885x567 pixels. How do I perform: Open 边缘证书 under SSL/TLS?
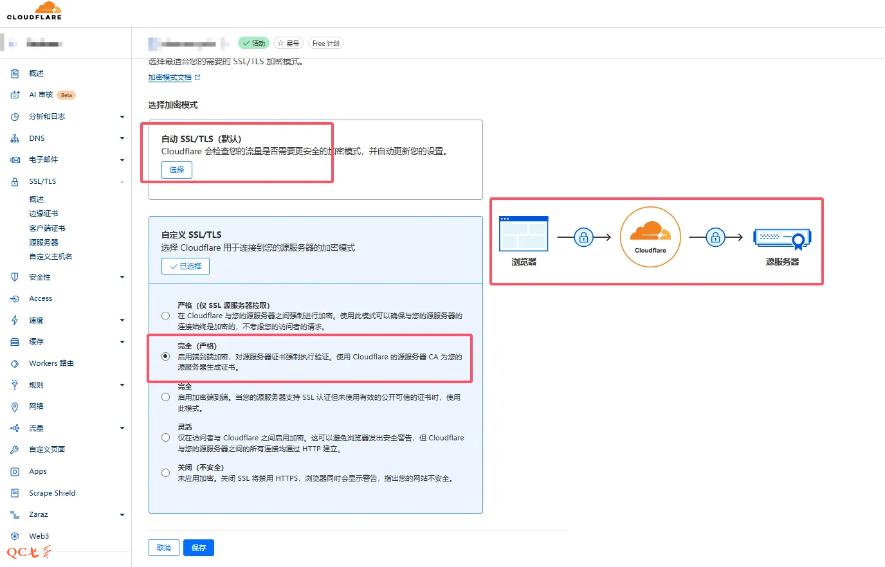44,213
